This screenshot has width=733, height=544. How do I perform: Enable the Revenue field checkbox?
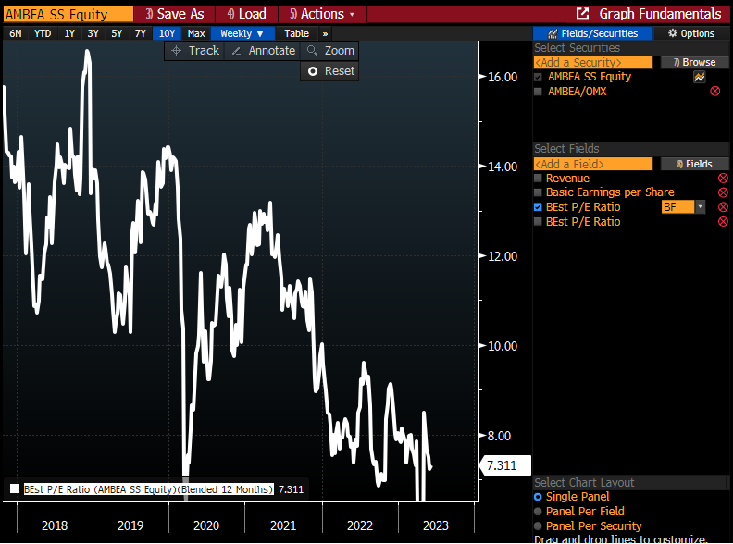538,178
